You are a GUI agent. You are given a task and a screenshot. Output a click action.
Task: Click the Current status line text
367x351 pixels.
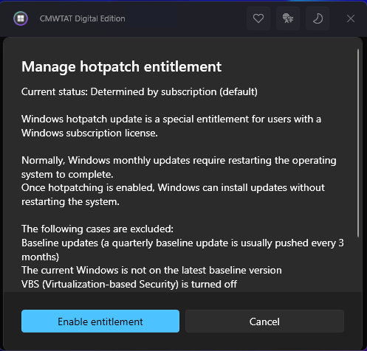click(x=140, y=92)
